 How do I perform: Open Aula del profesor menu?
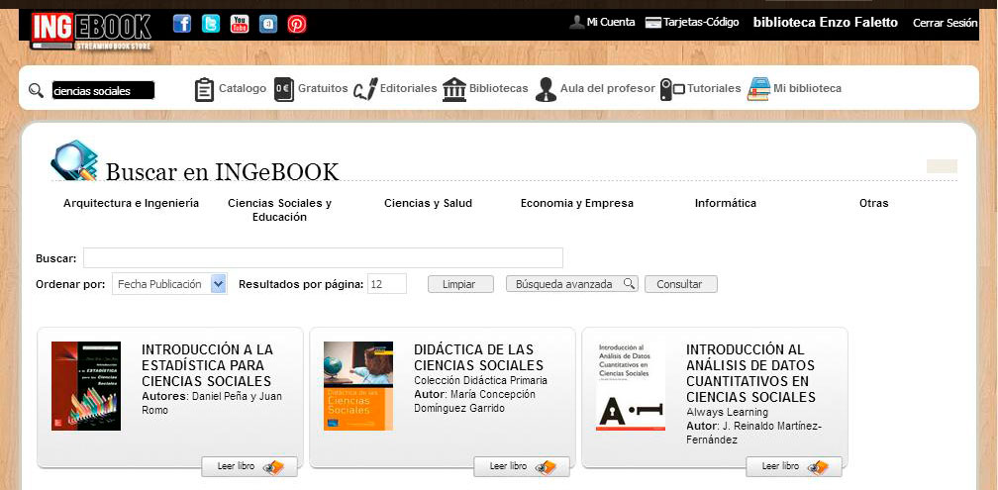tap(607, 88)
